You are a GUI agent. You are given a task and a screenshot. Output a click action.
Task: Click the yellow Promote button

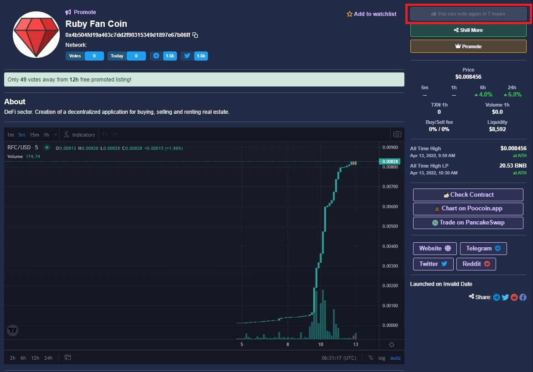coord(468,46)
